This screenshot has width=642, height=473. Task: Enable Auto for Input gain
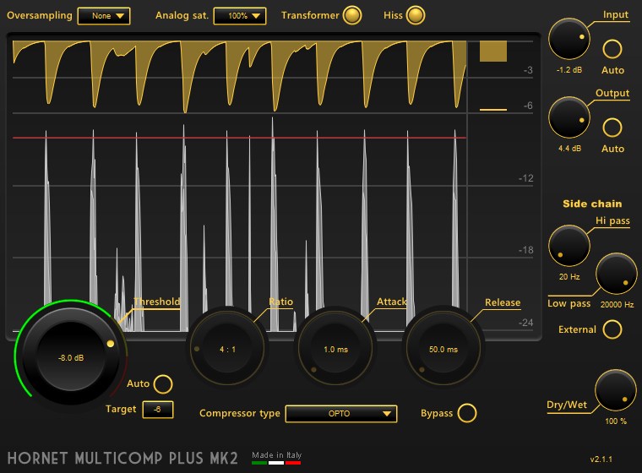click(x=612, y=50)
